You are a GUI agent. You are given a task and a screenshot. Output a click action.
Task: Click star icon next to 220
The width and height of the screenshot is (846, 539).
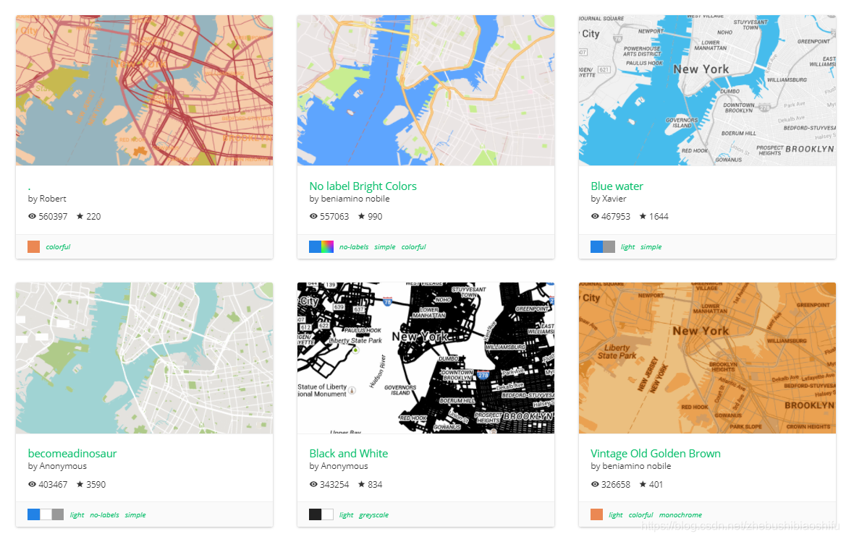[x=80, y=216]
